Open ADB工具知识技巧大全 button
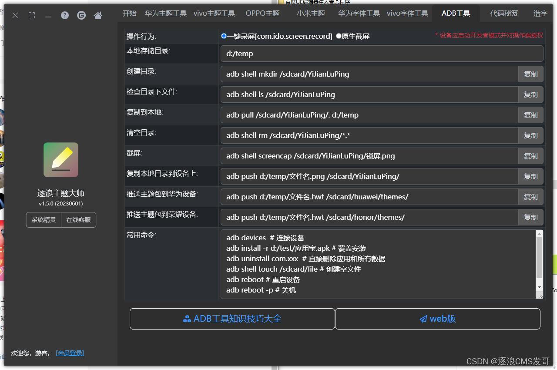Screen dimensions: 557x370 click(x=232, y=319)
